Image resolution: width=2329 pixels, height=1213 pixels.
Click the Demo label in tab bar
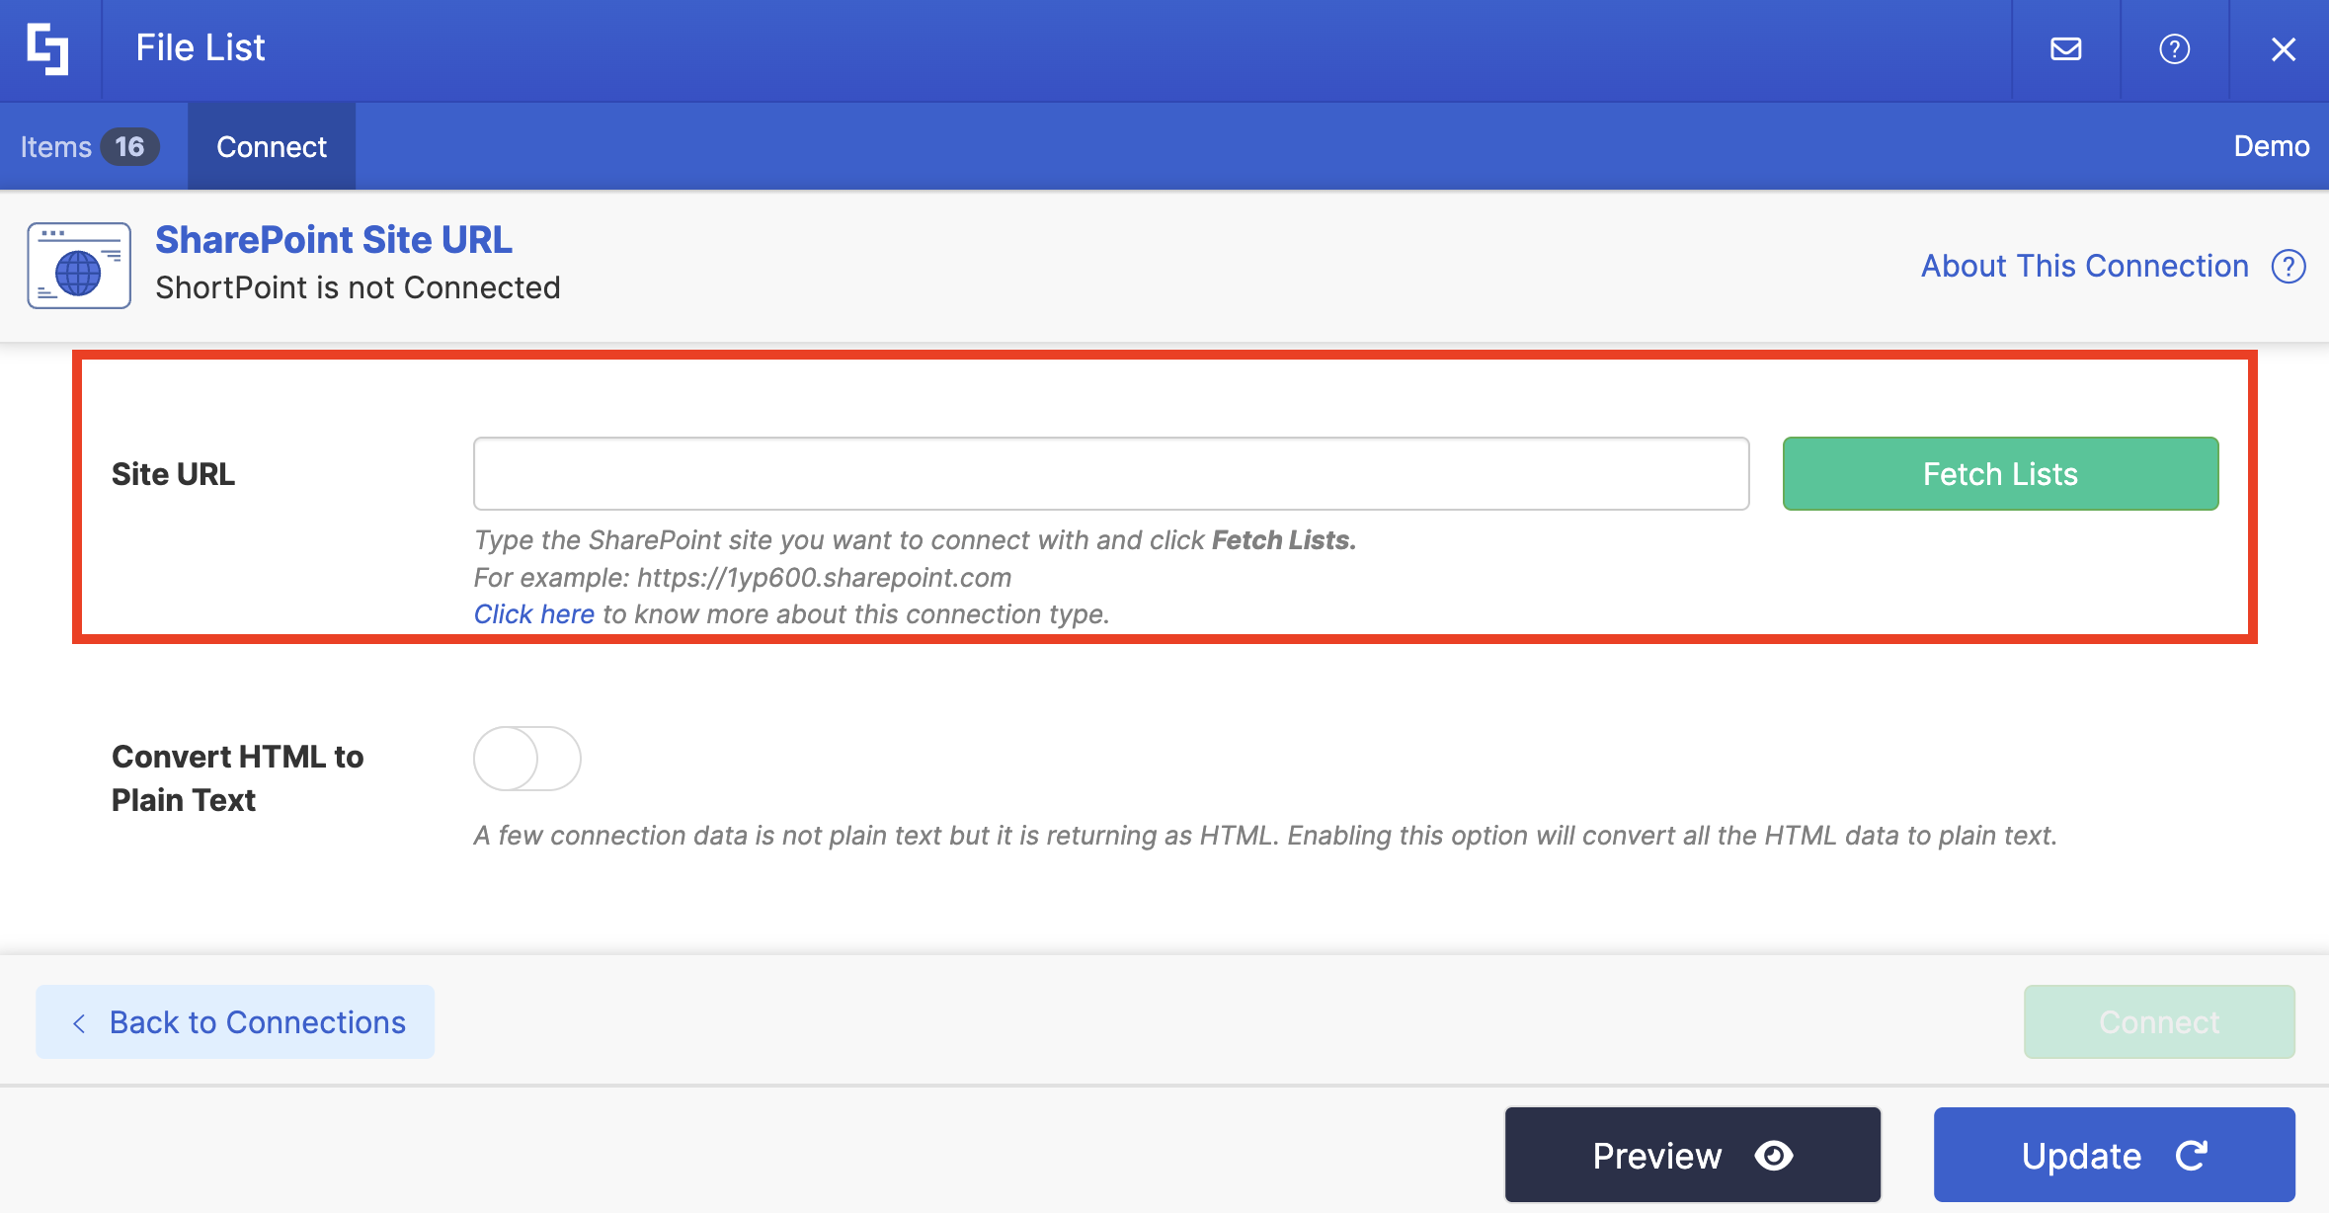point(2271,146)
